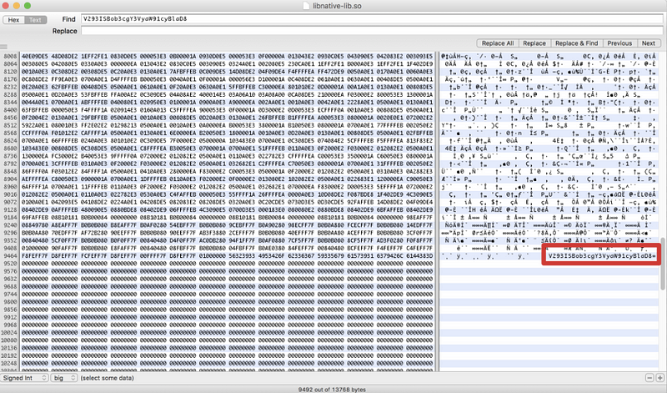
Task: Click hex group F8FEFF7F in row 9464
Action: pos(35,255)
